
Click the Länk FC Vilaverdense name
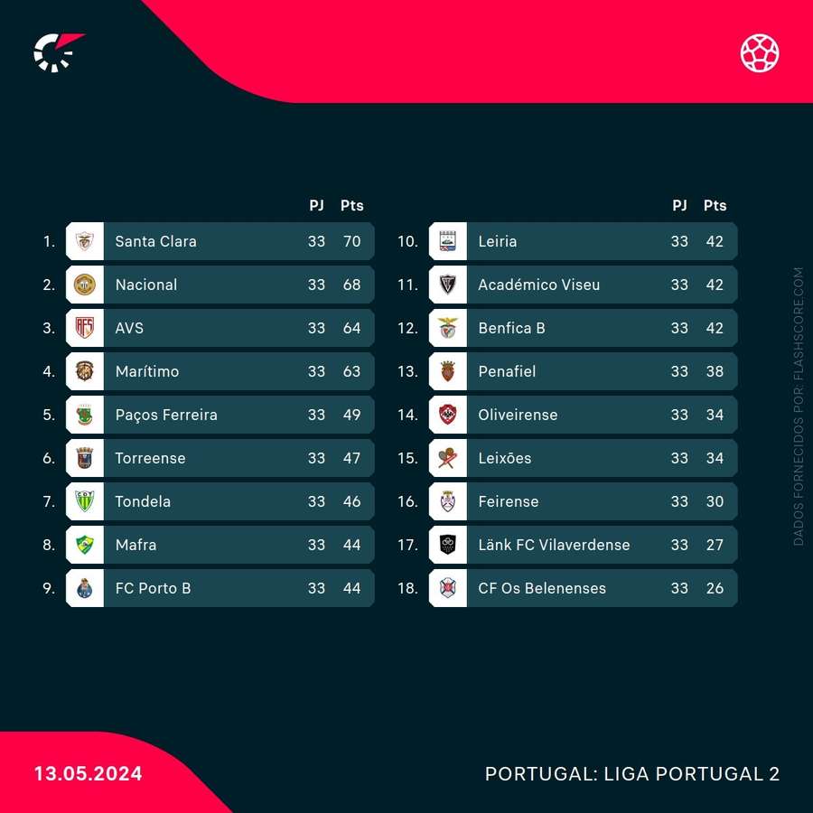554,545
